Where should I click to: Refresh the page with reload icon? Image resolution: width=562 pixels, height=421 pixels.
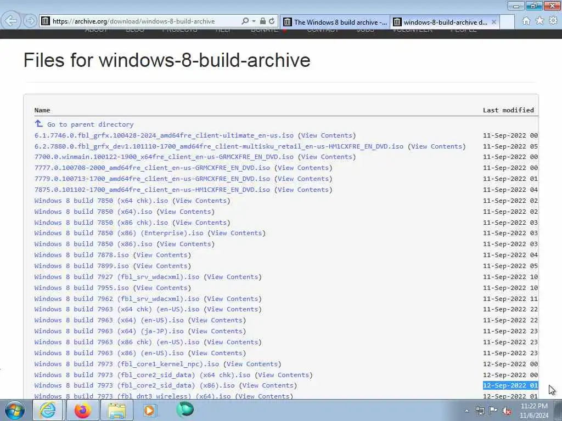tap(272, 21)
